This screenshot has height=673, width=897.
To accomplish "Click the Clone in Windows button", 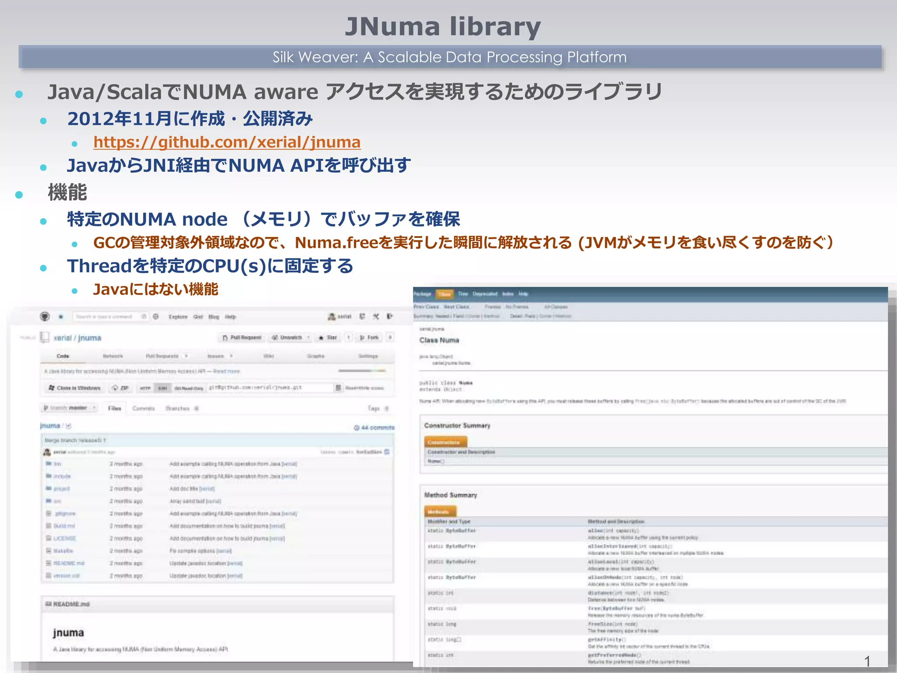I will point(74,388).
